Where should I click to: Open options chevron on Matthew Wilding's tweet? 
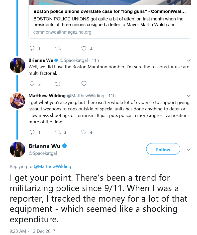[189, 96]
